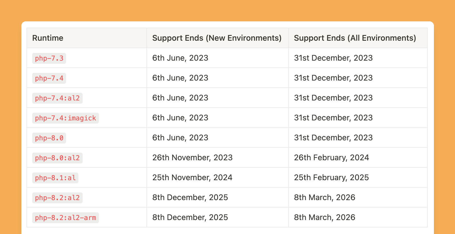Screen dimensions: 455x234
Task: Click 31st December, 2023 in php-7.3 row
Action: coord(333,58)
